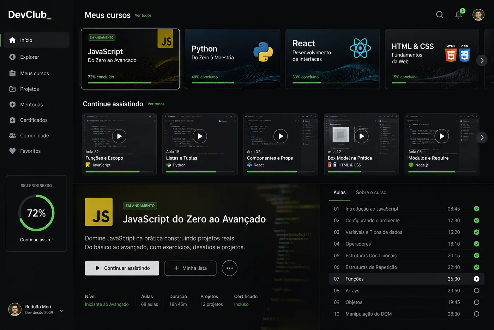Click the Rodolfo Mori avatar in sidebar

coord(15,309)
